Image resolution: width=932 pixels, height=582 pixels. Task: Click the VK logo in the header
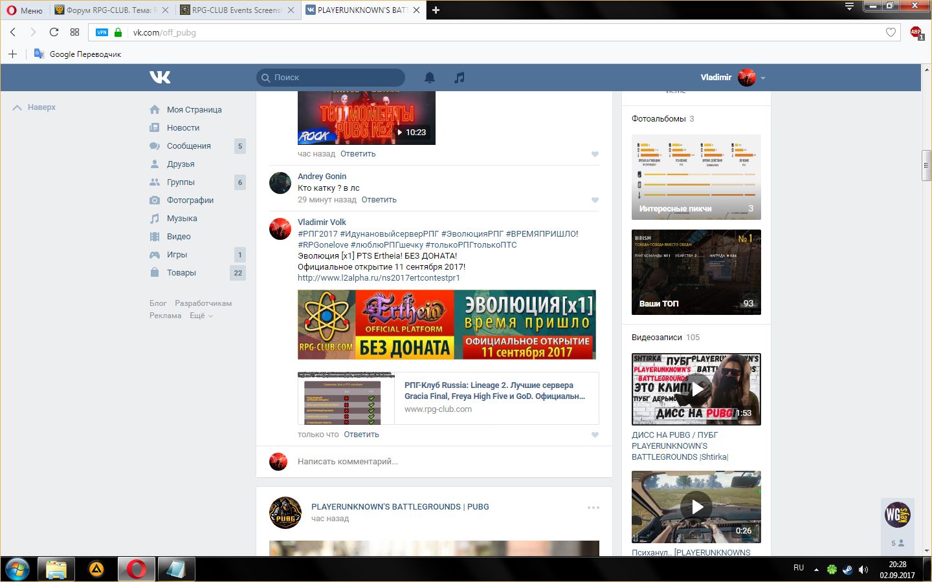[x=160, y=77]
